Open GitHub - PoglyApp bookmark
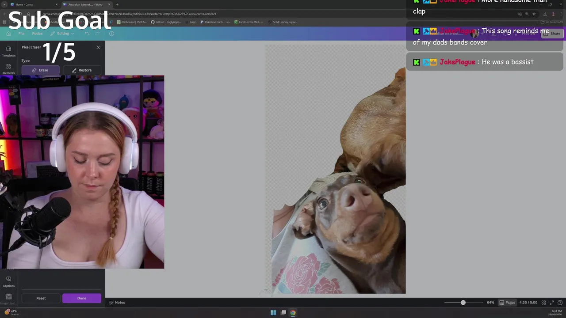 pyautogui.click(x=166, y=22)
